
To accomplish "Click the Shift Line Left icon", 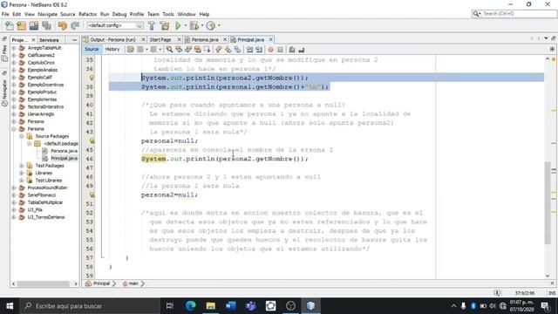I will click(x=249, y=50).
